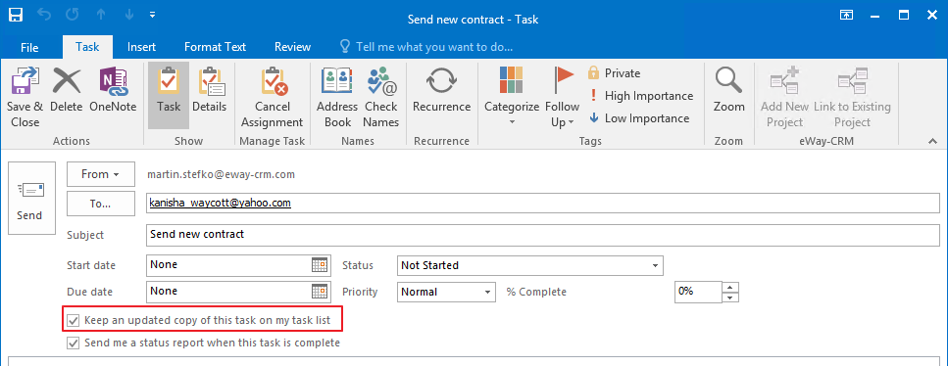This screenshot has height=366, width=948.
Task: Click sender address martin.stefko@eway-crm.com
Action: tap(222, 174)
